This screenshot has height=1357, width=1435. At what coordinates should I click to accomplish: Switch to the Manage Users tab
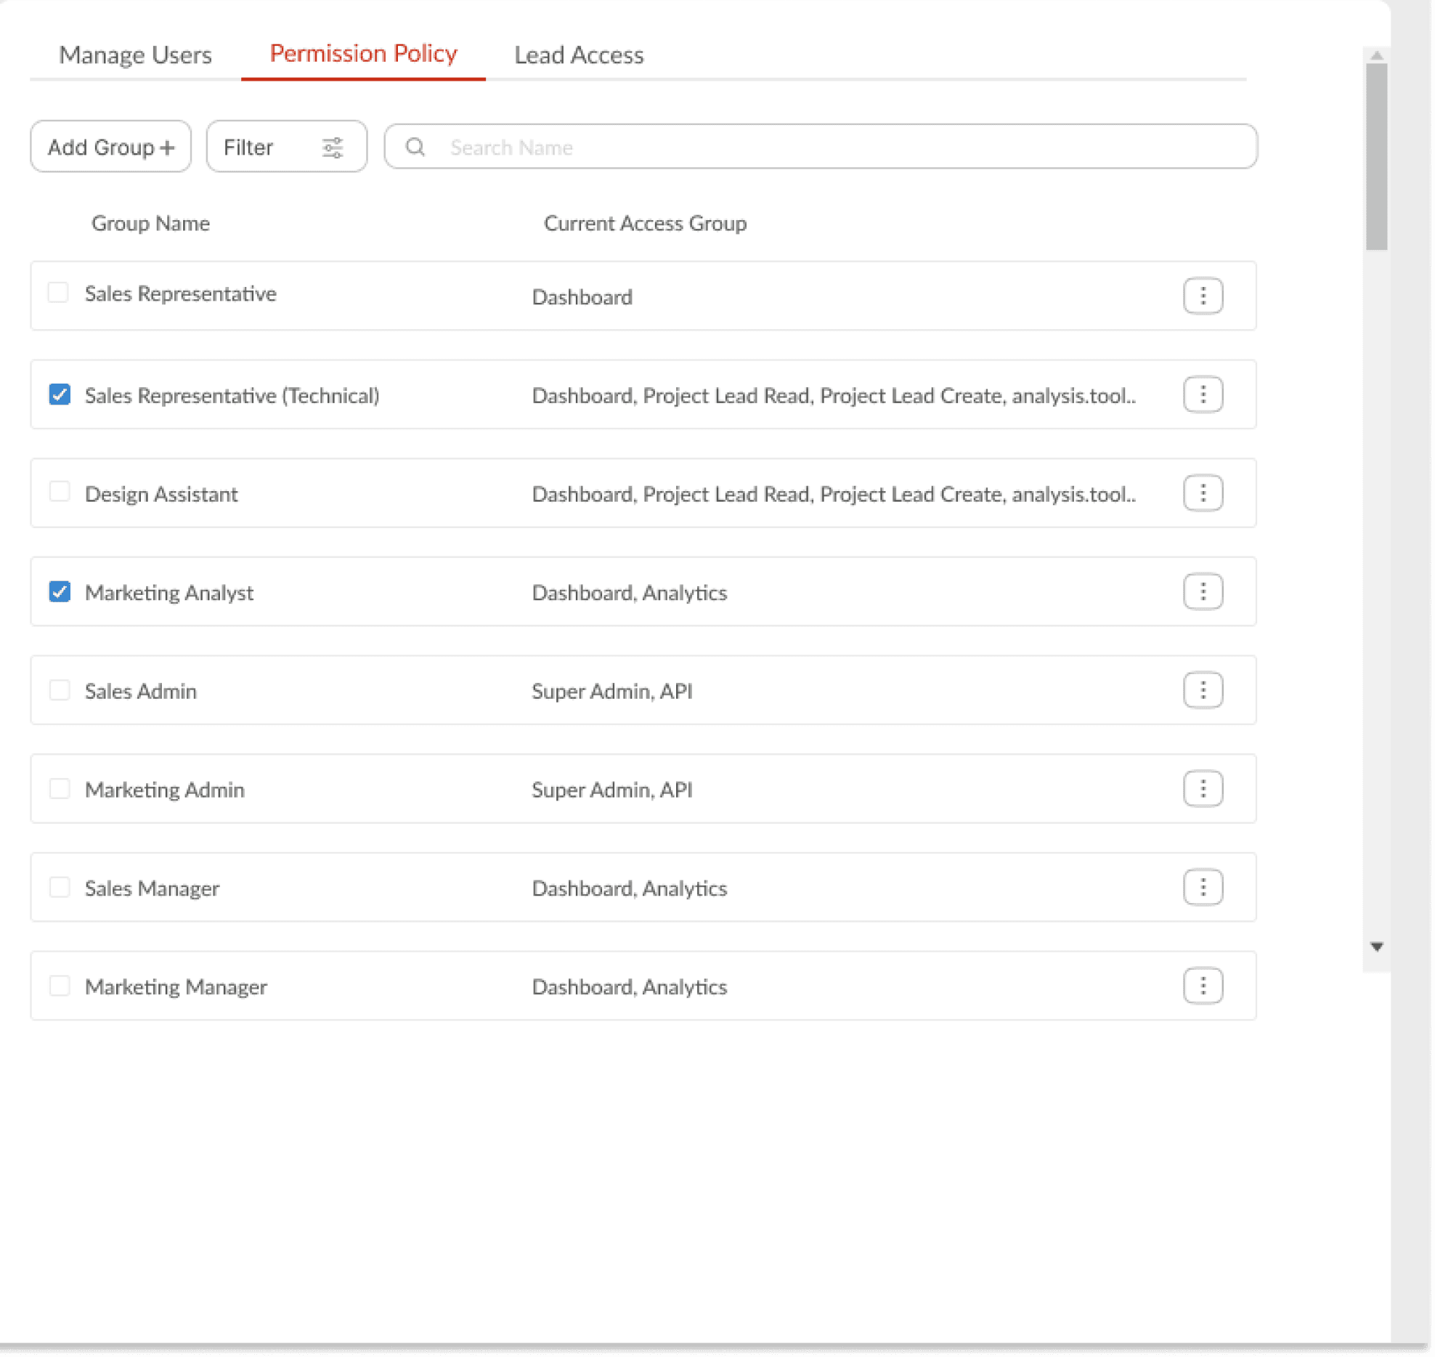click(x=135, y=55)
